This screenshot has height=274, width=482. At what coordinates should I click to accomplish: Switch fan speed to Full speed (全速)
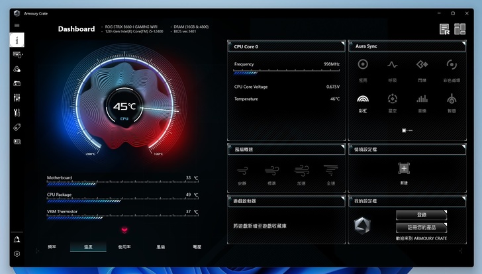pyautogui.click(x=331, y=173)
